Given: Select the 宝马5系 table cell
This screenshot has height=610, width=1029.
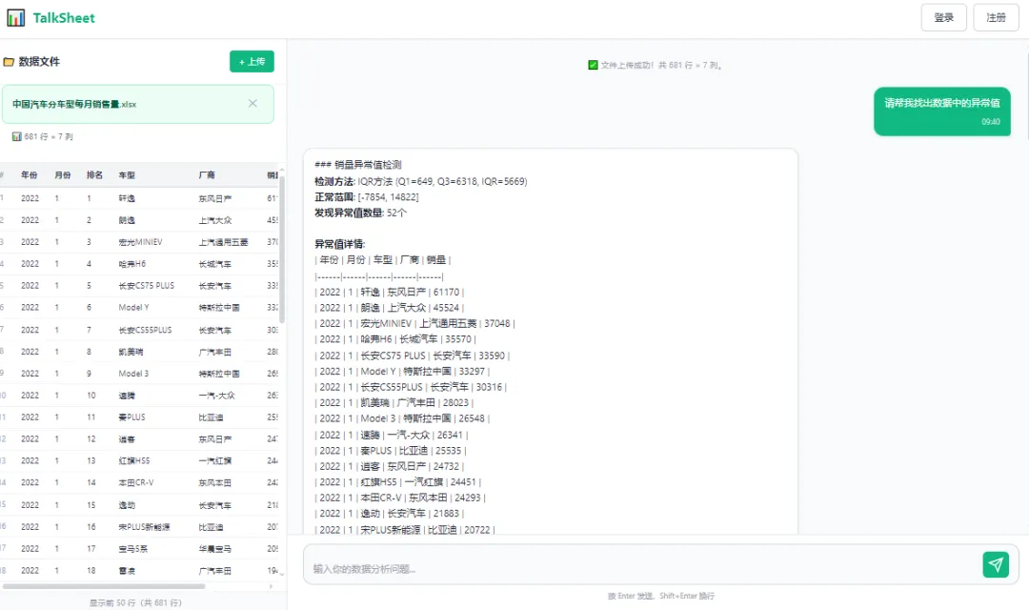Looking at the screenshot, I should (132, 549).
